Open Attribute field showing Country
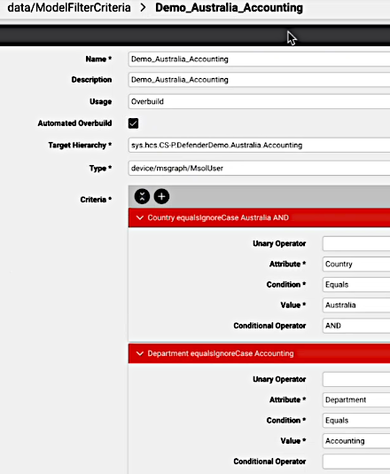This screenshot has width=390, height=474. click(356, 265)
